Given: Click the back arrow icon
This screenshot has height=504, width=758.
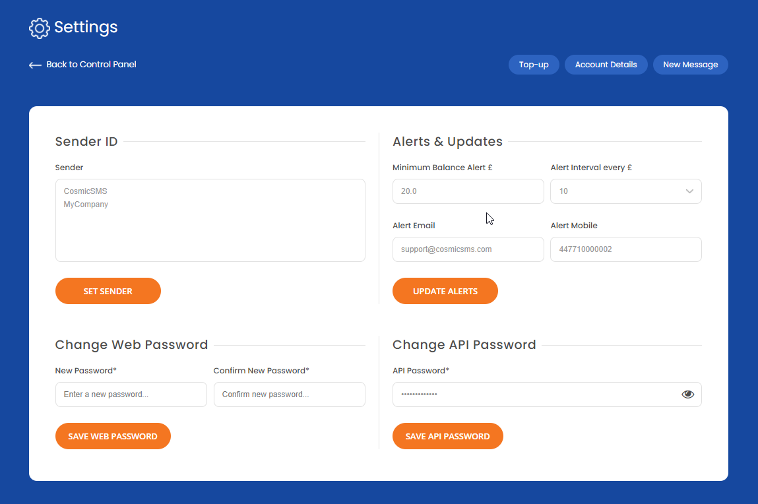Looking at the screenshot, I should [35, 65].
